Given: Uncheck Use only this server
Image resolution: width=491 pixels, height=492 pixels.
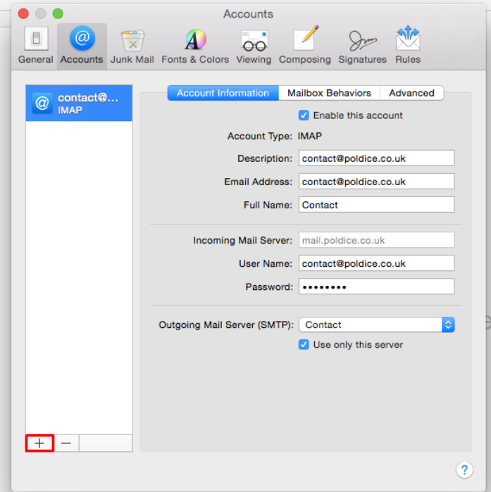Looking at the screenshot, I should coord(304,345).
